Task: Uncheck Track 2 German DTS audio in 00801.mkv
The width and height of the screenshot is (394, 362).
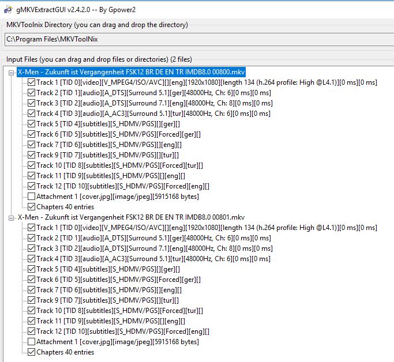Action: [x=31, y=238]
